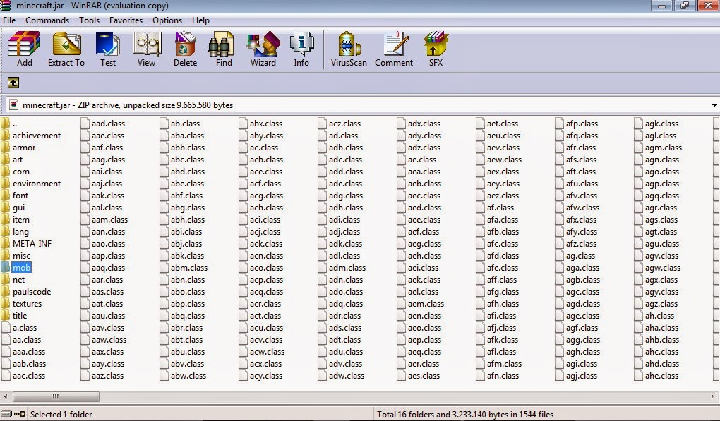Screen dimensions: 720x421
Task: Convert to SFX archive
Action: coord(436,49)
